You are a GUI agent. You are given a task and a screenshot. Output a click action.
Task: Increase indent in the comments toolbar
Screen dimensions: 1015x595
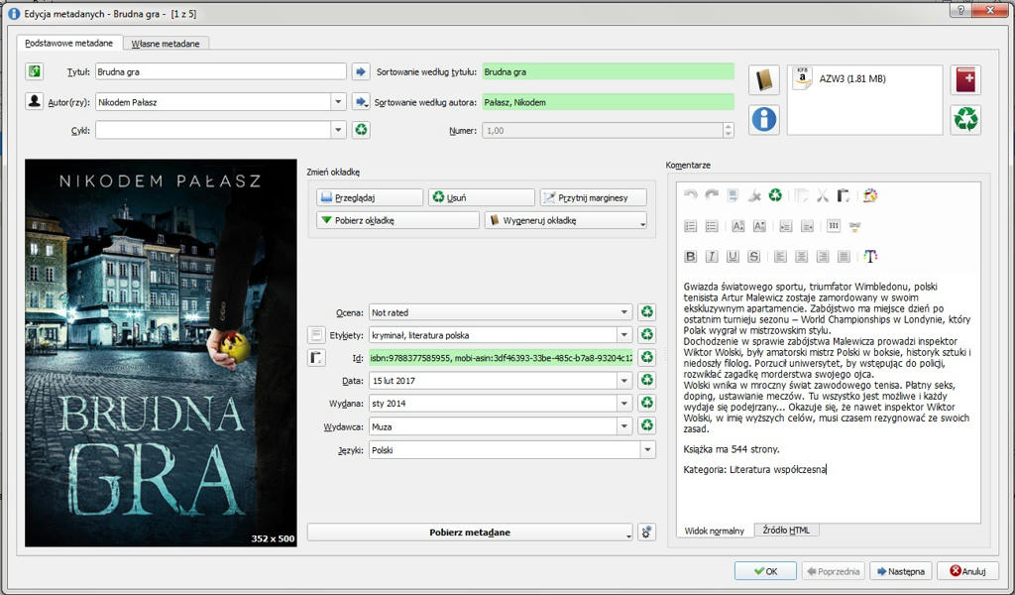pos(786,226)
